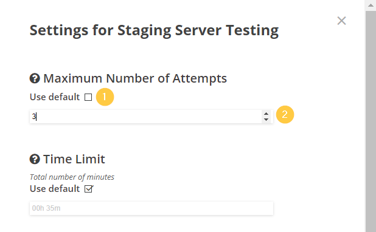Viewport: 376px width, 232px height.
Task: Decrease attempts with the down spinner arrow
Action: click(x=266, y=120)
